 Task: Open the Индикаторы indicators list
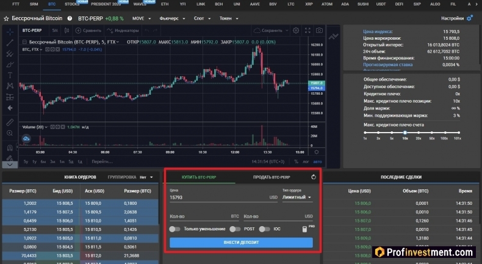(123, 31)
